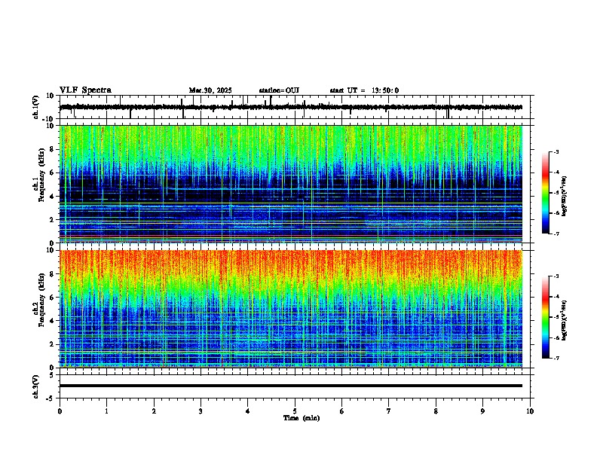Screen dimensions: 597x461
Task: Click time axis tick label "5"
Action: 295,411
